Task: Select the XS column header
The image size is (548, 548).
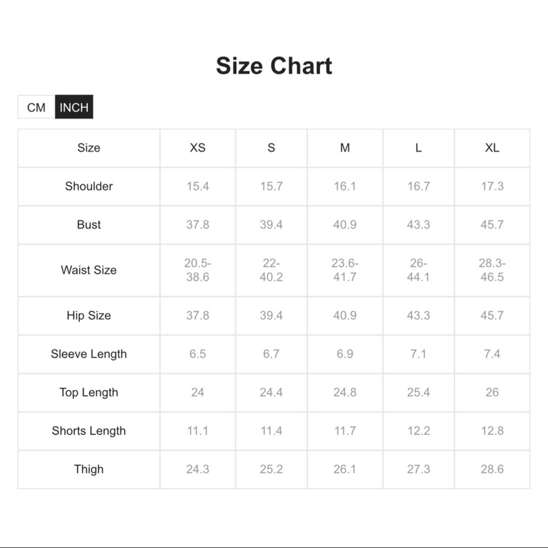Action: (198, 148)
